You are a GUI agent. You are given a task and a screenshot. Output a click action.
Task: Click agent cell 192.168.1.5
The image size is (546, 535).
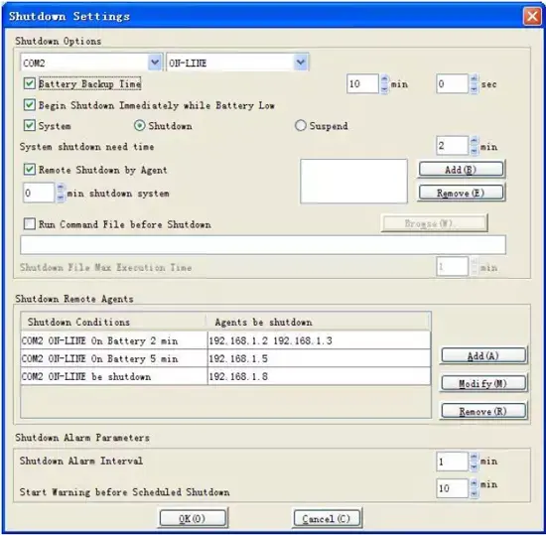coord(319,358)
